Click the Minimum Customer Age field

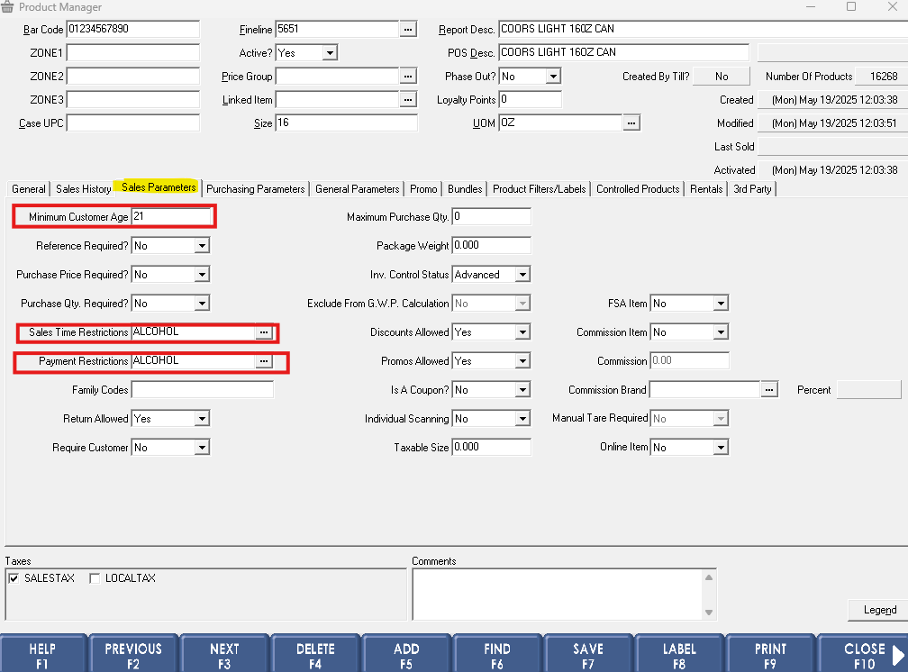pos(171,217)
